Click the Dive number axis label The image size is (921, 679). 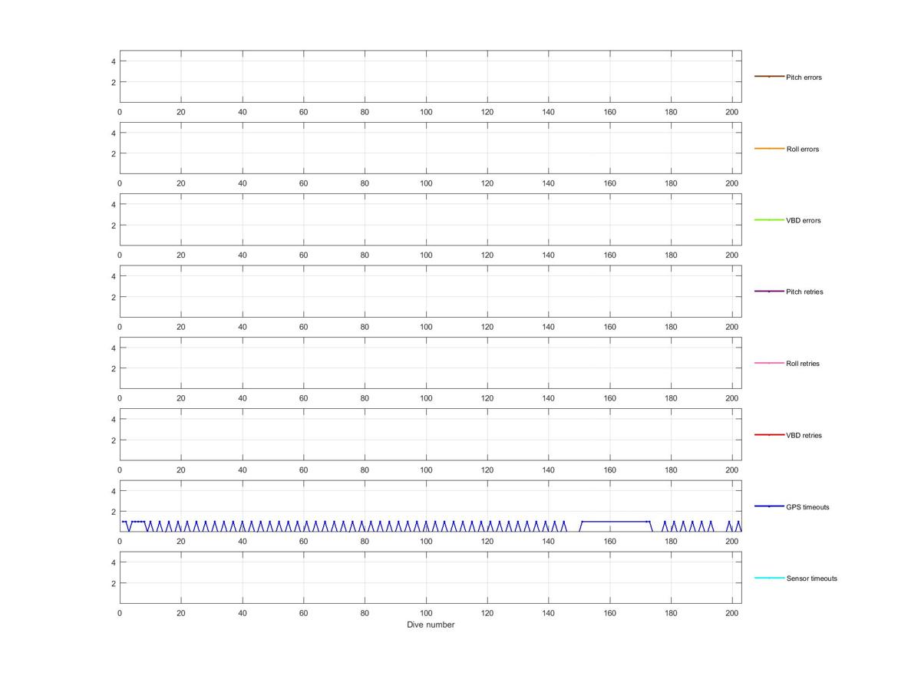tap(431, 625)
